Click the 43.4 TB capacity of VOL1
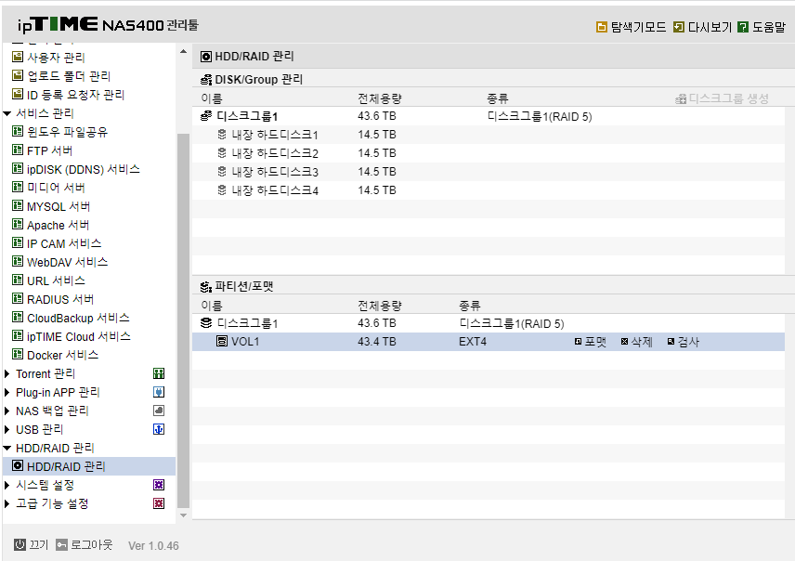This screenshot has height=561, width=795. tap(377, 342)
